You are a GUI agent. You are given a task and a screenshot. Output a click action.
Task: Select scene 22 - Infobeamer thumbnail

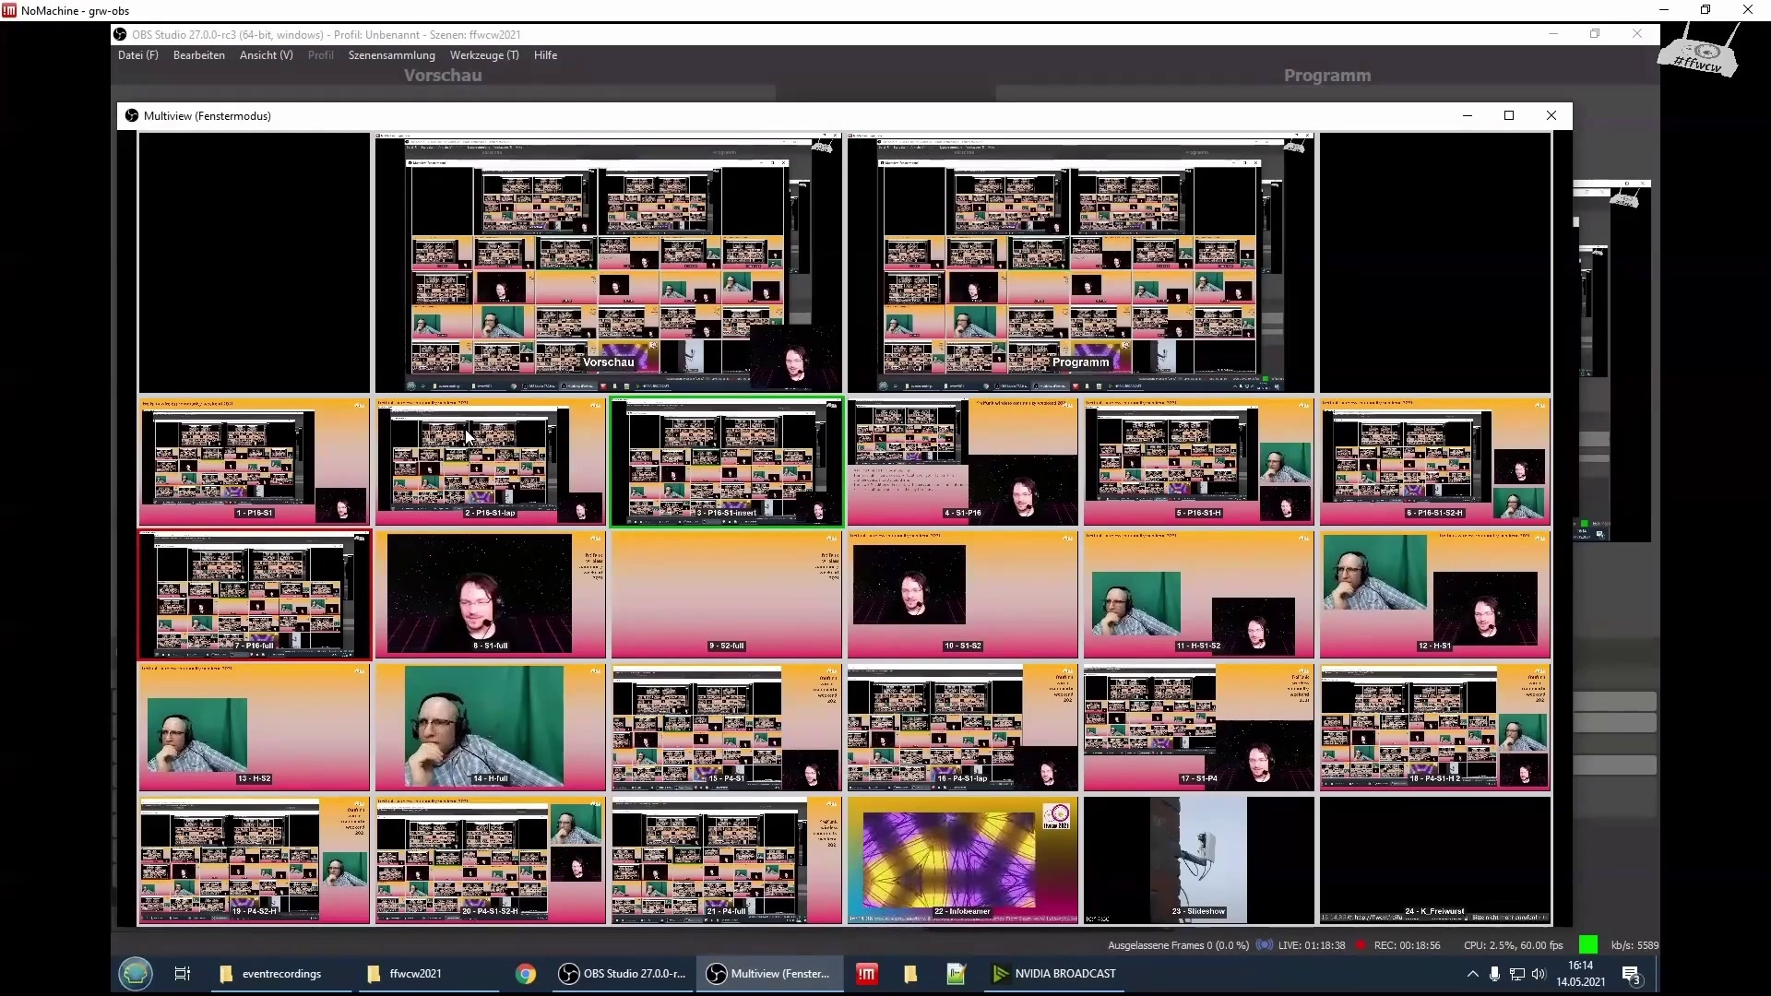click(x=961, y=860)
